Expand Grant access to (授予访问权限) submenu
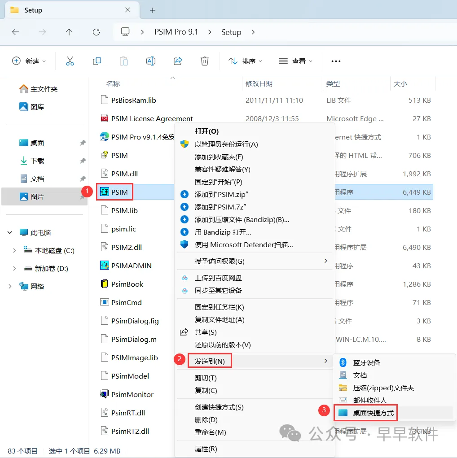The image size is (457, 458). point(255,261)
